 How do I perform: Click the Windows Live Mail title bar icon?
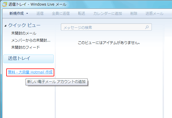tap(5, 4)
